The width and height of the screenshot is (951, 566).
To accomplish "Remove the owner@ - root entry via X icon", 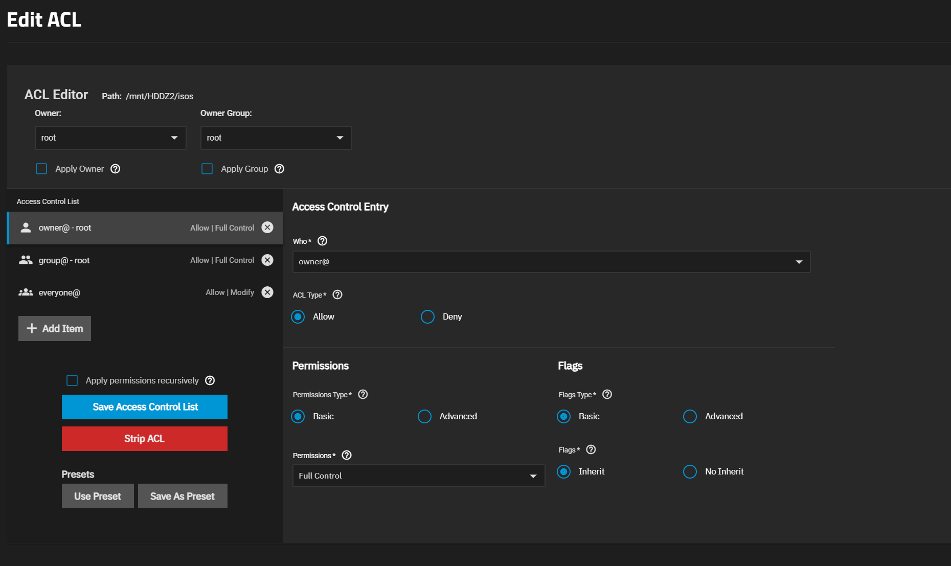I will [267, 228].
